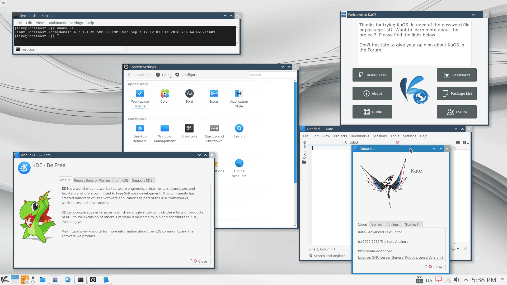507x285 pixels.
Task: Open Color settings in System Settings
Action: click(165, 97)
